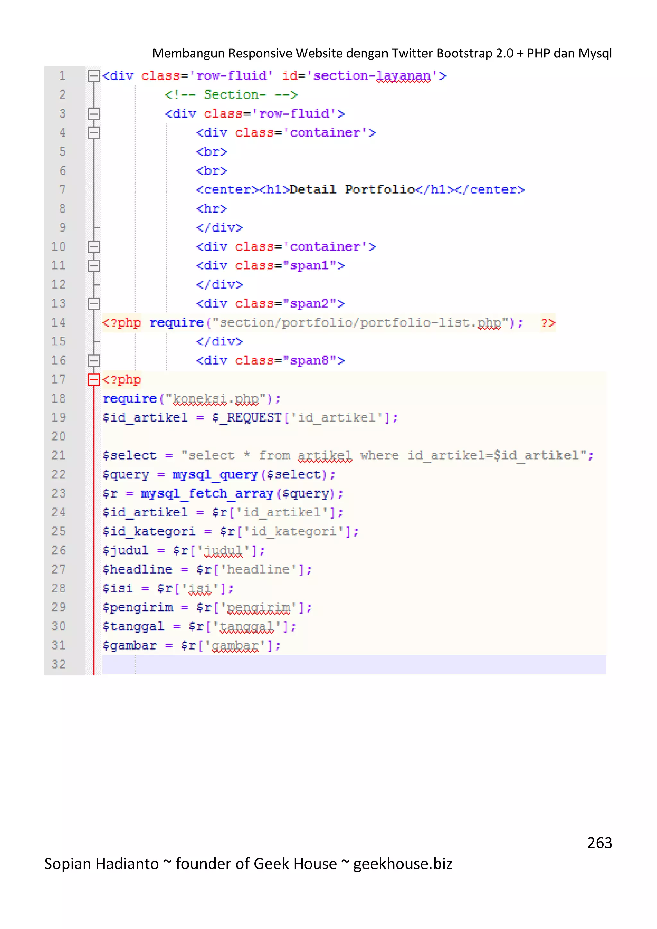The image size is (657, 929).
Task: Click the require("koneksi.php") line
Action: tap(191, 398)
